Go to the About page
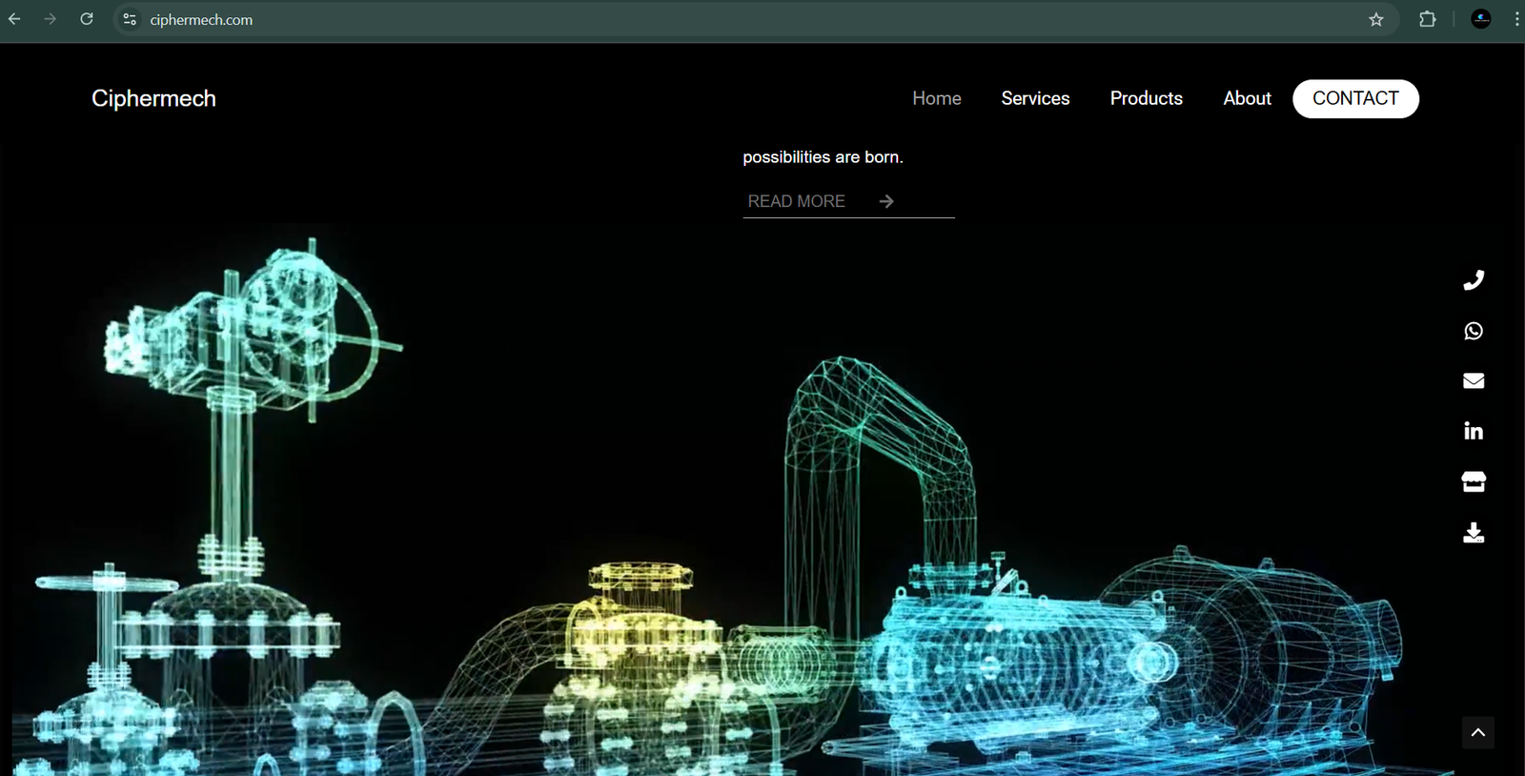Viewport: 1525px width, 776px height. [1247, 98]
